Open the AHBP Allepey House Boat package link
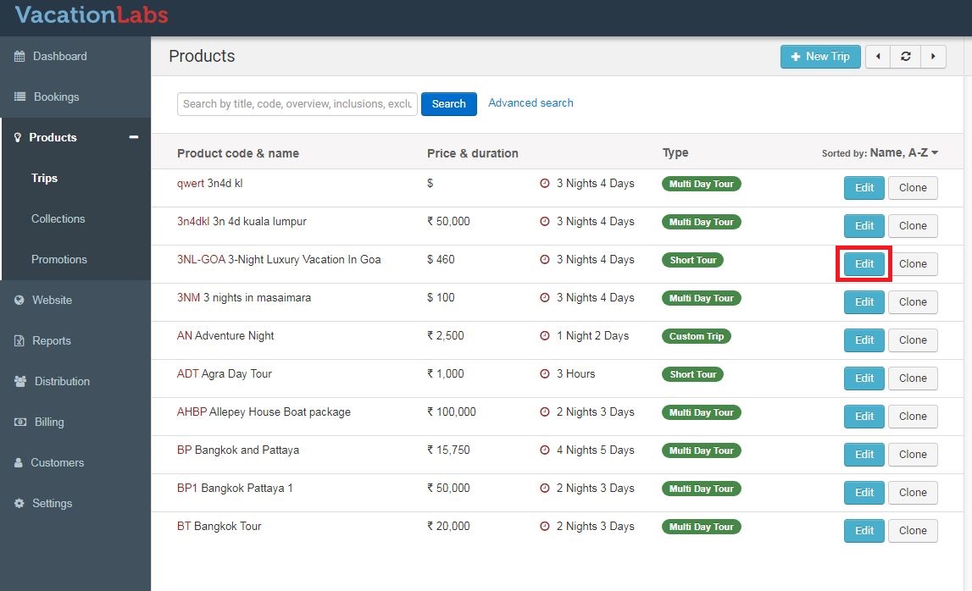Screen dimensions: 972x591 (264, 412)
